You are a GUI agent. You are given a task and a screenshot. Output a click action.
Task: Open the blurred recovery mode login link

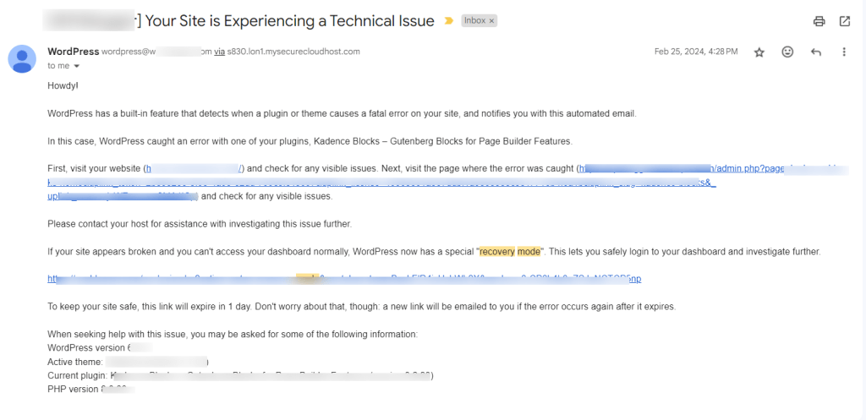[344, 279]
